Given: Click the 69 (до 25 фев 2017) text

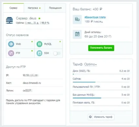Looking at the screenshot, I should (x=98, y=36).
